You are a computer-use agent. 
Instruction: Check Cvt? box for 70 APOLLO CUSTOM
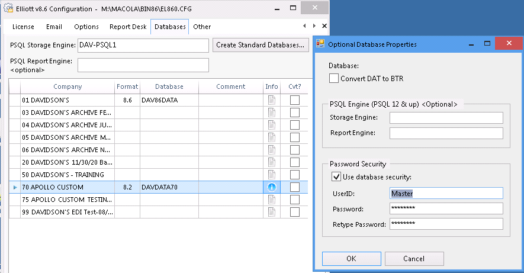tap(295, 187)
